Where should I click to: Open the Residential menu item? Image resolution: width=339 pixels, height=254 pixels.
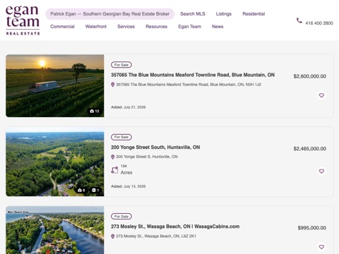(254, 14)
